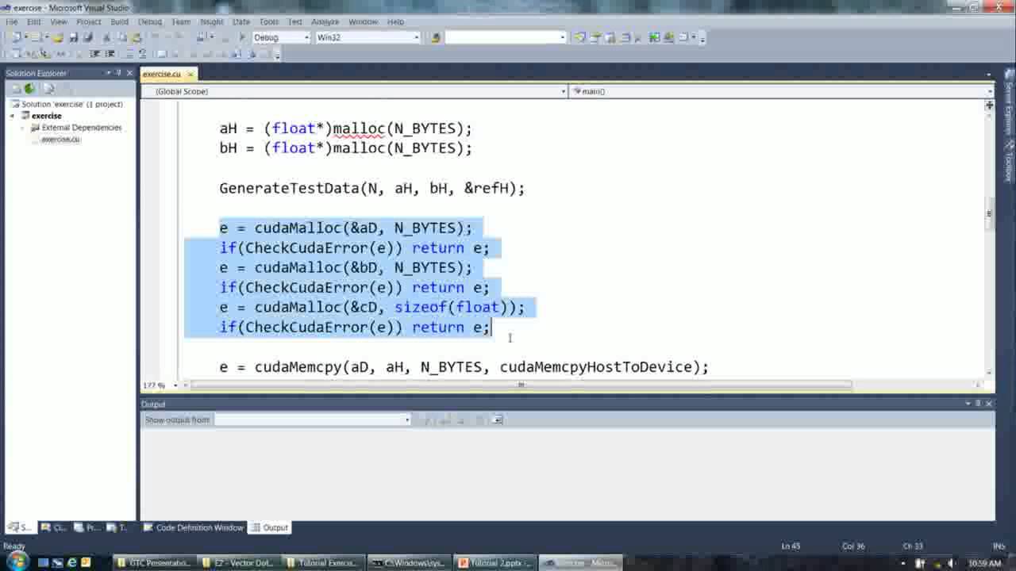Viewport: 1016px width, 571px height.
Task: Click the Solution Explorer toolbar icon
Action: pos(579,37)
